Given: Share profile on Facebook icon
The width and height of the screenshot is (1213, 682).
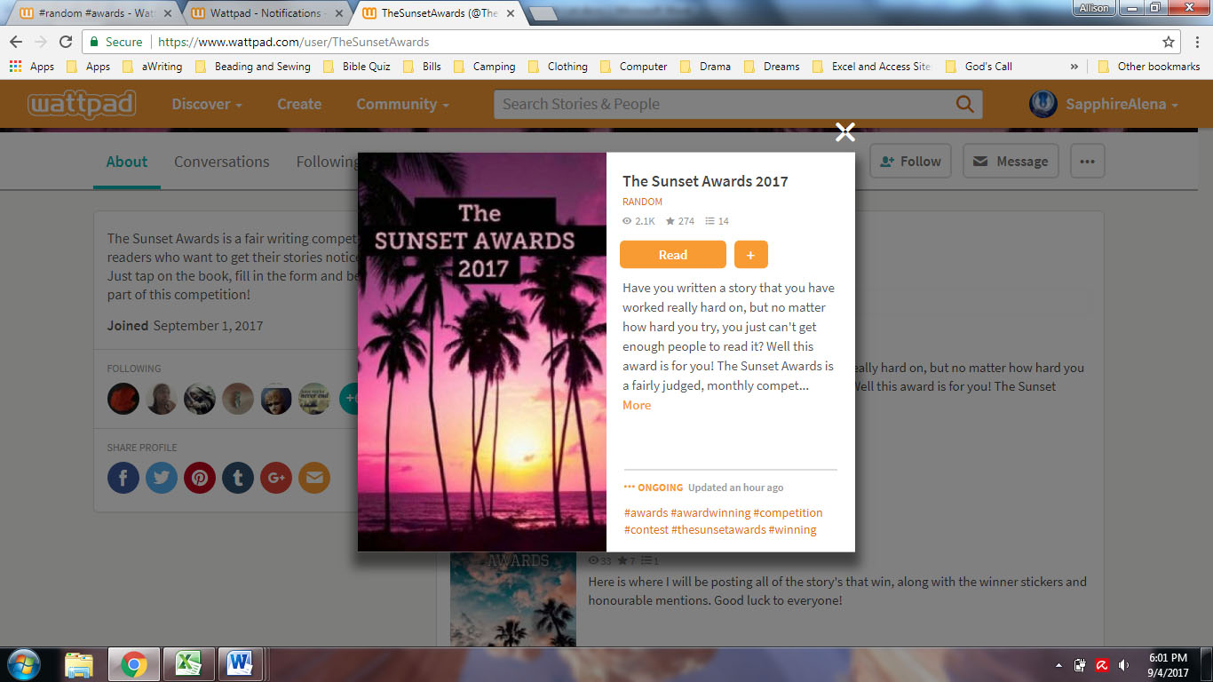Looking at the screenshot, I should [x=123, y=478].
